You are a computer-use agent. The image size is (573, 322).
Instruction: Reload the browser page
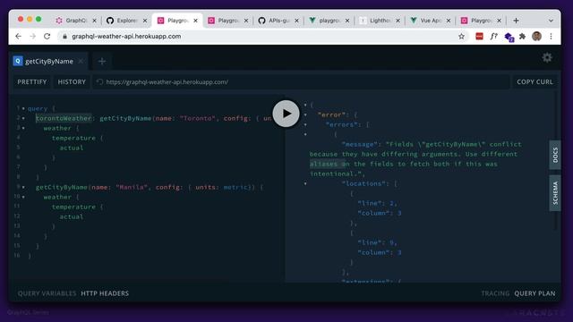[x=47, y=36]
